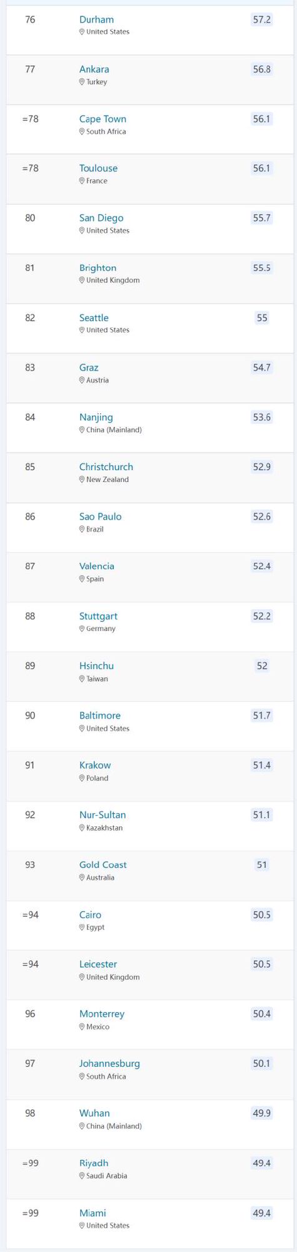Select the Nur-Sultan city link
This screenshot has width=297, height=1252.
(103, 815)
